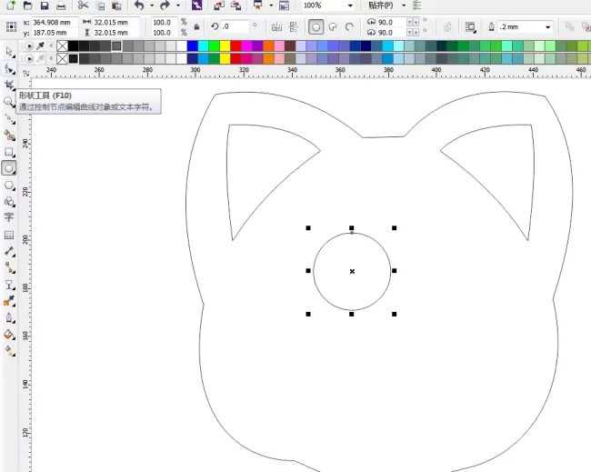Select the Pick tool arrow

point(9,52)
